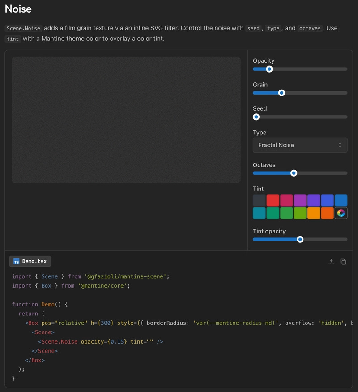The height and width of the screenshot is (392, 358).
Task: Copy the Demo.tsx code to clipboard
Action: [x=343, y=262]
